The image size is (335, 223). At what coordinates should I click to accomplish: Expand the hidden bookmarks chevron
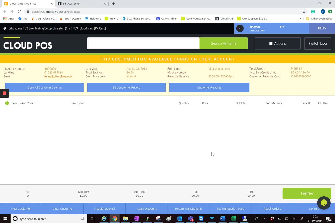[300, 19]
